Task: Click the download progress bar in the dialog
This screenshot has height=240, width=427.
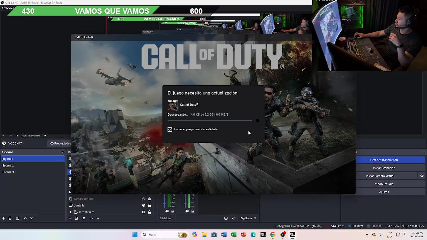Action: [x=210, y=120]
